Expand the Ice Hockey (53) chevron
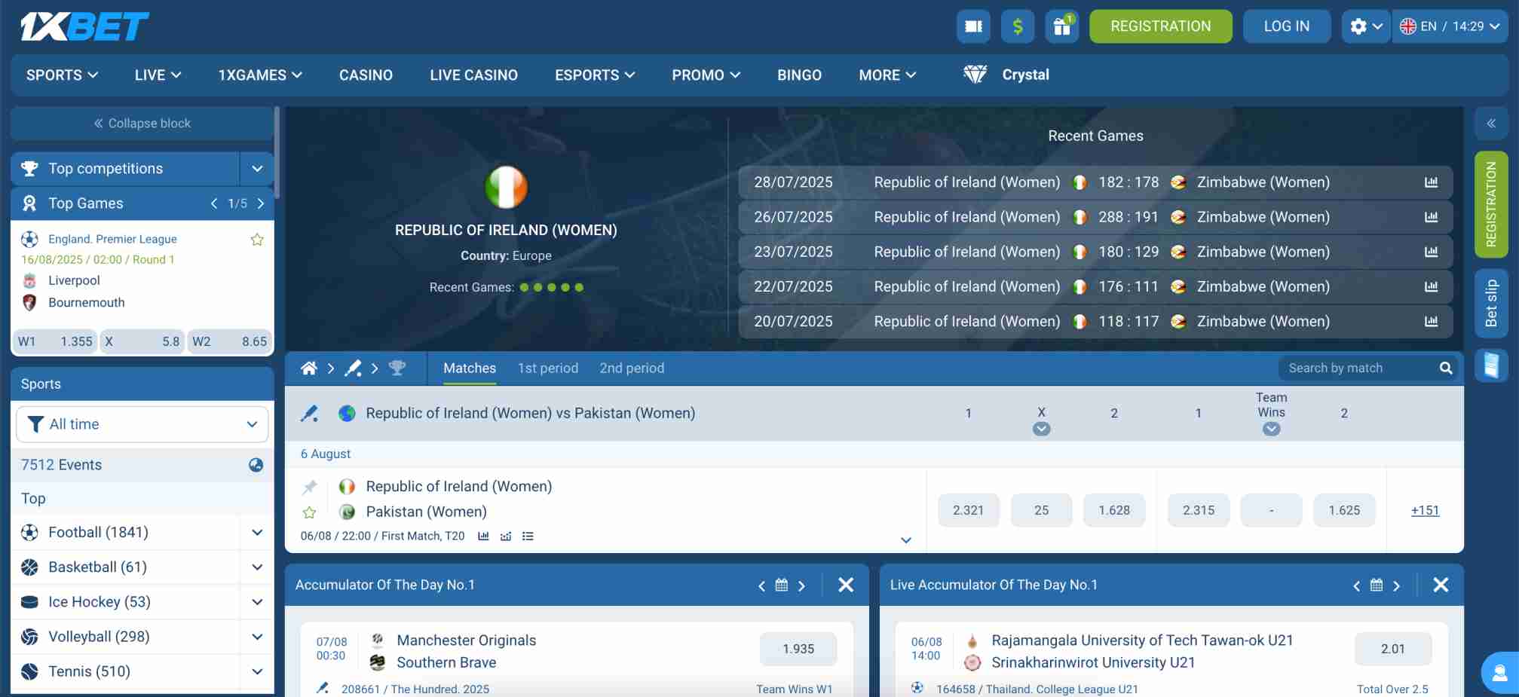This screenshot has height=697, width=1519. (257, 602)
